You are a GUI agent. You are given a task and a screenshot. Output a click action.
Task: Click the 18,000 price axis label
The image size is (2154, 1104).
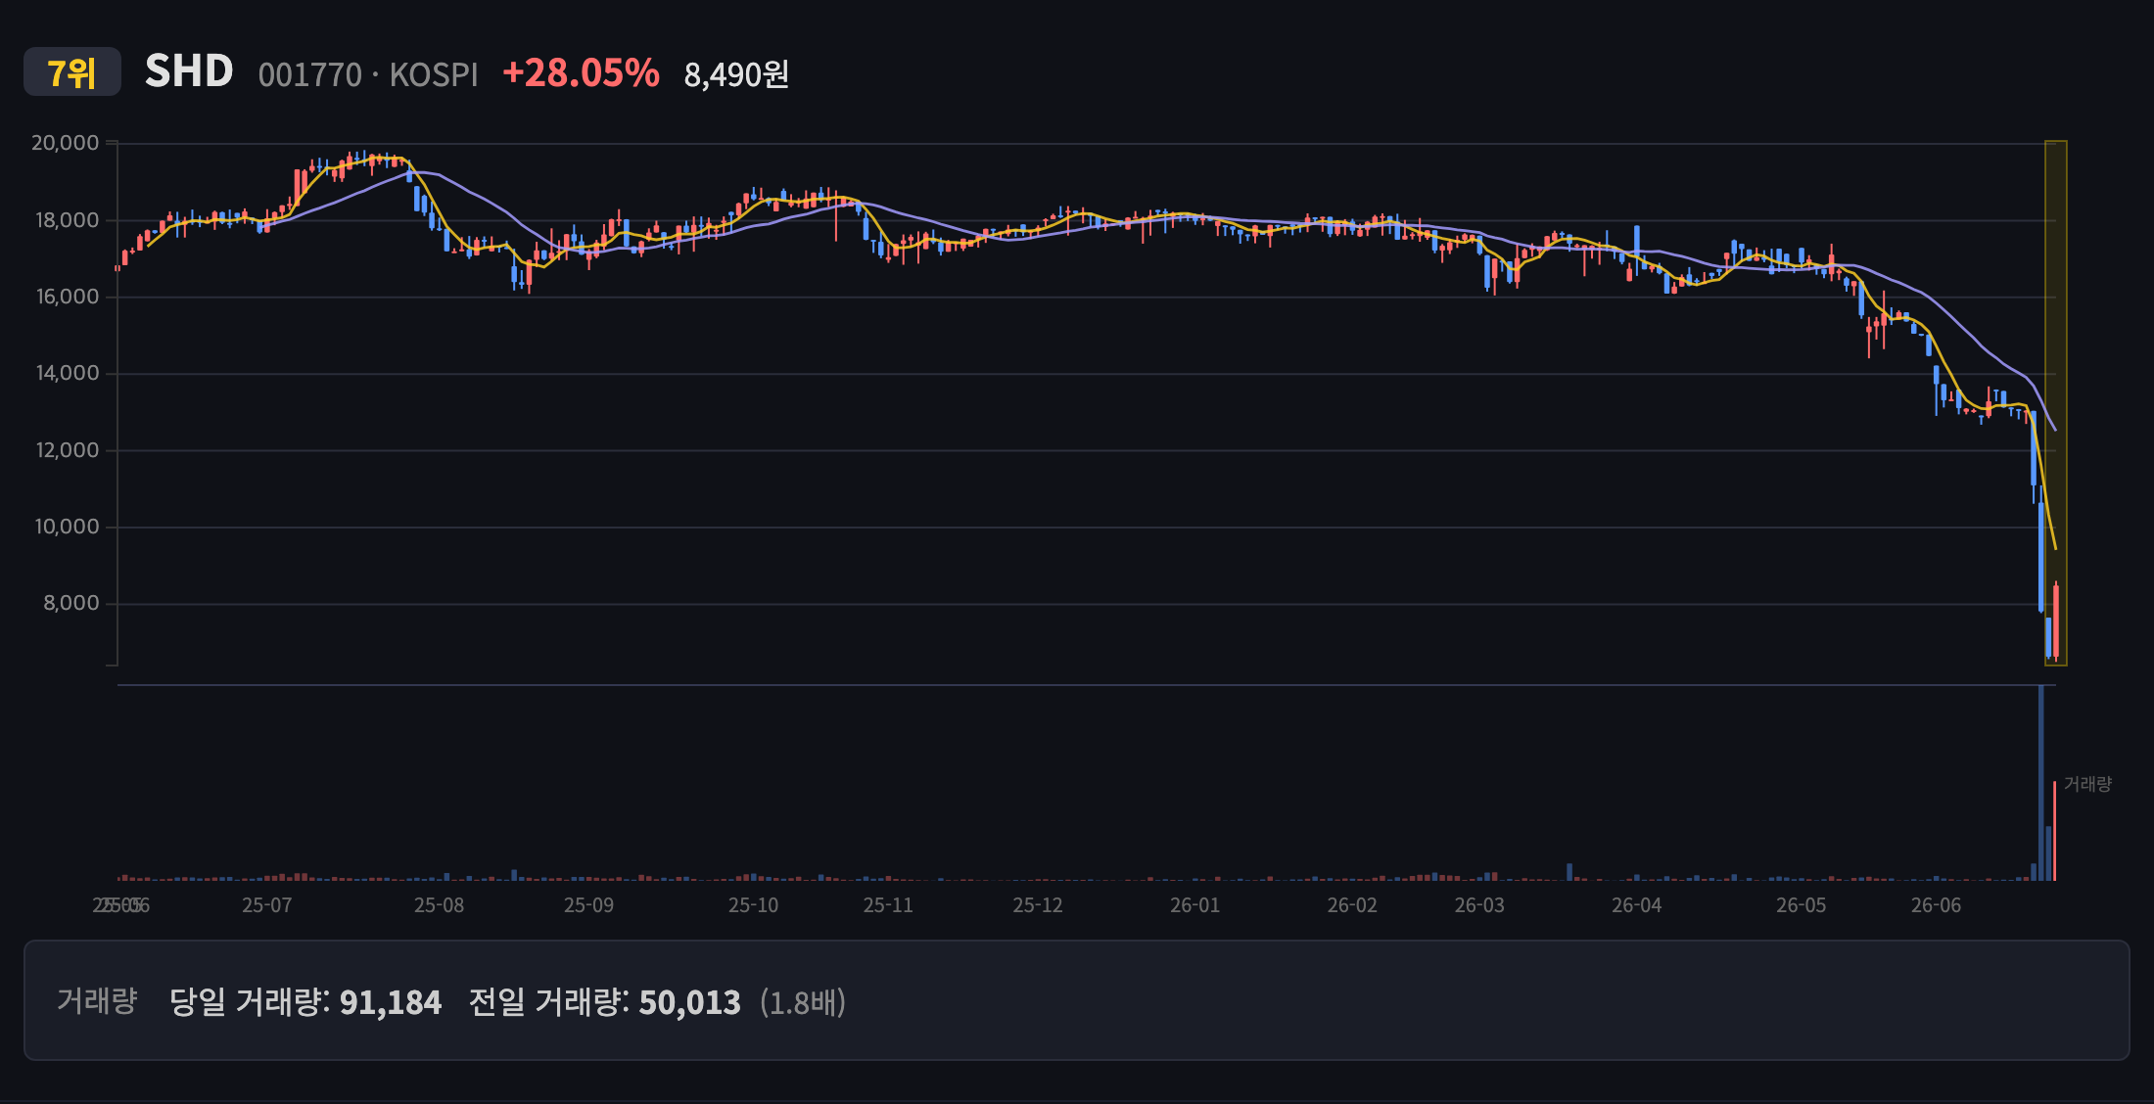[68, 220]
